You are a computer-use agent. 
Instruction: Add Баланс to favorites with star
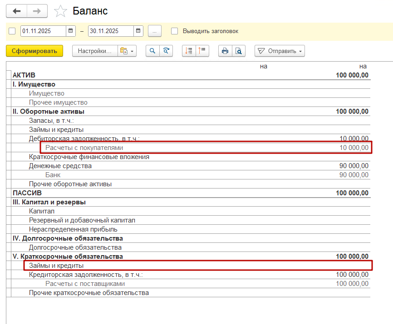pyautogui.click(x=60, y=11)
